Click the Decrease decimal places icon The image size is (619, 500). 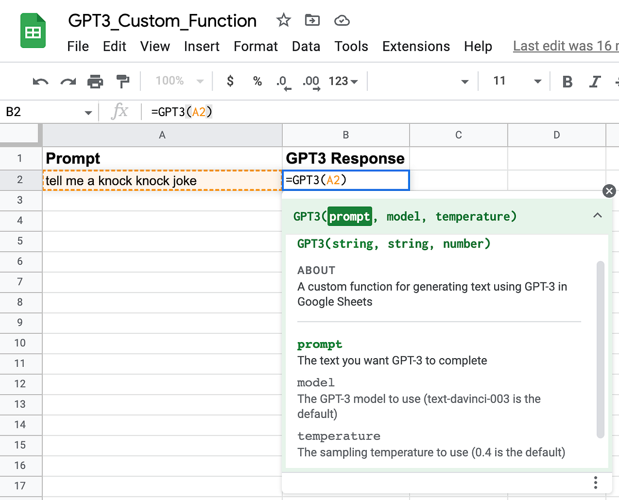pos(283,81)
